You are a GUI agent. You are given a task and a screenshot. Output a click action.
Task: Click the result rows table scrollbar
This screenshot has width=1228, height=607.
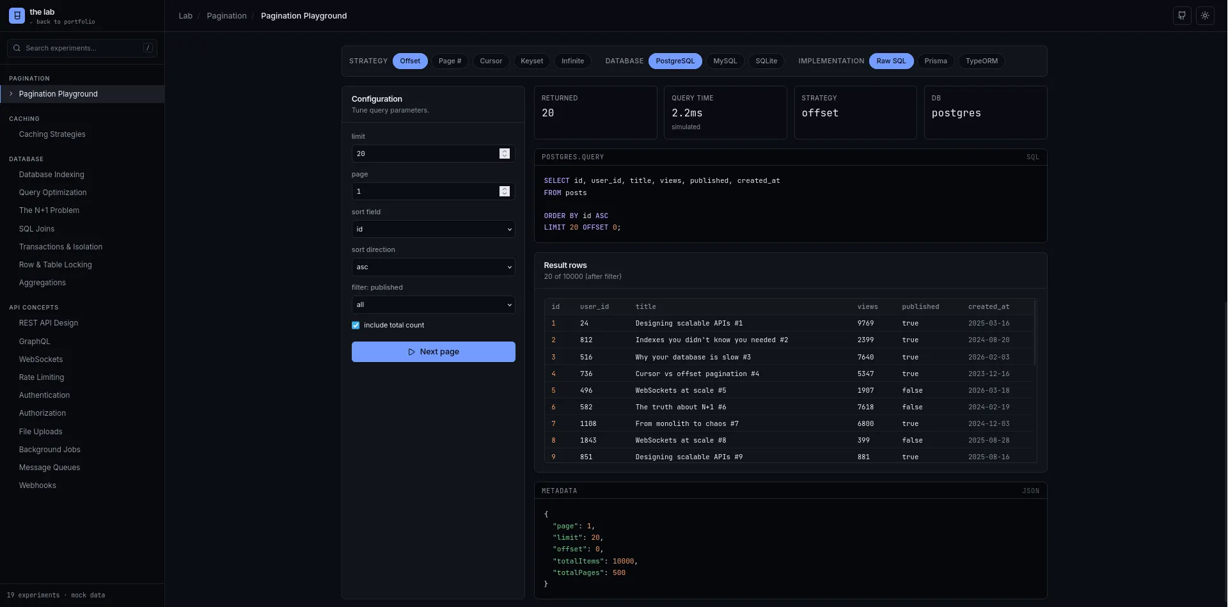[1035, 333]
